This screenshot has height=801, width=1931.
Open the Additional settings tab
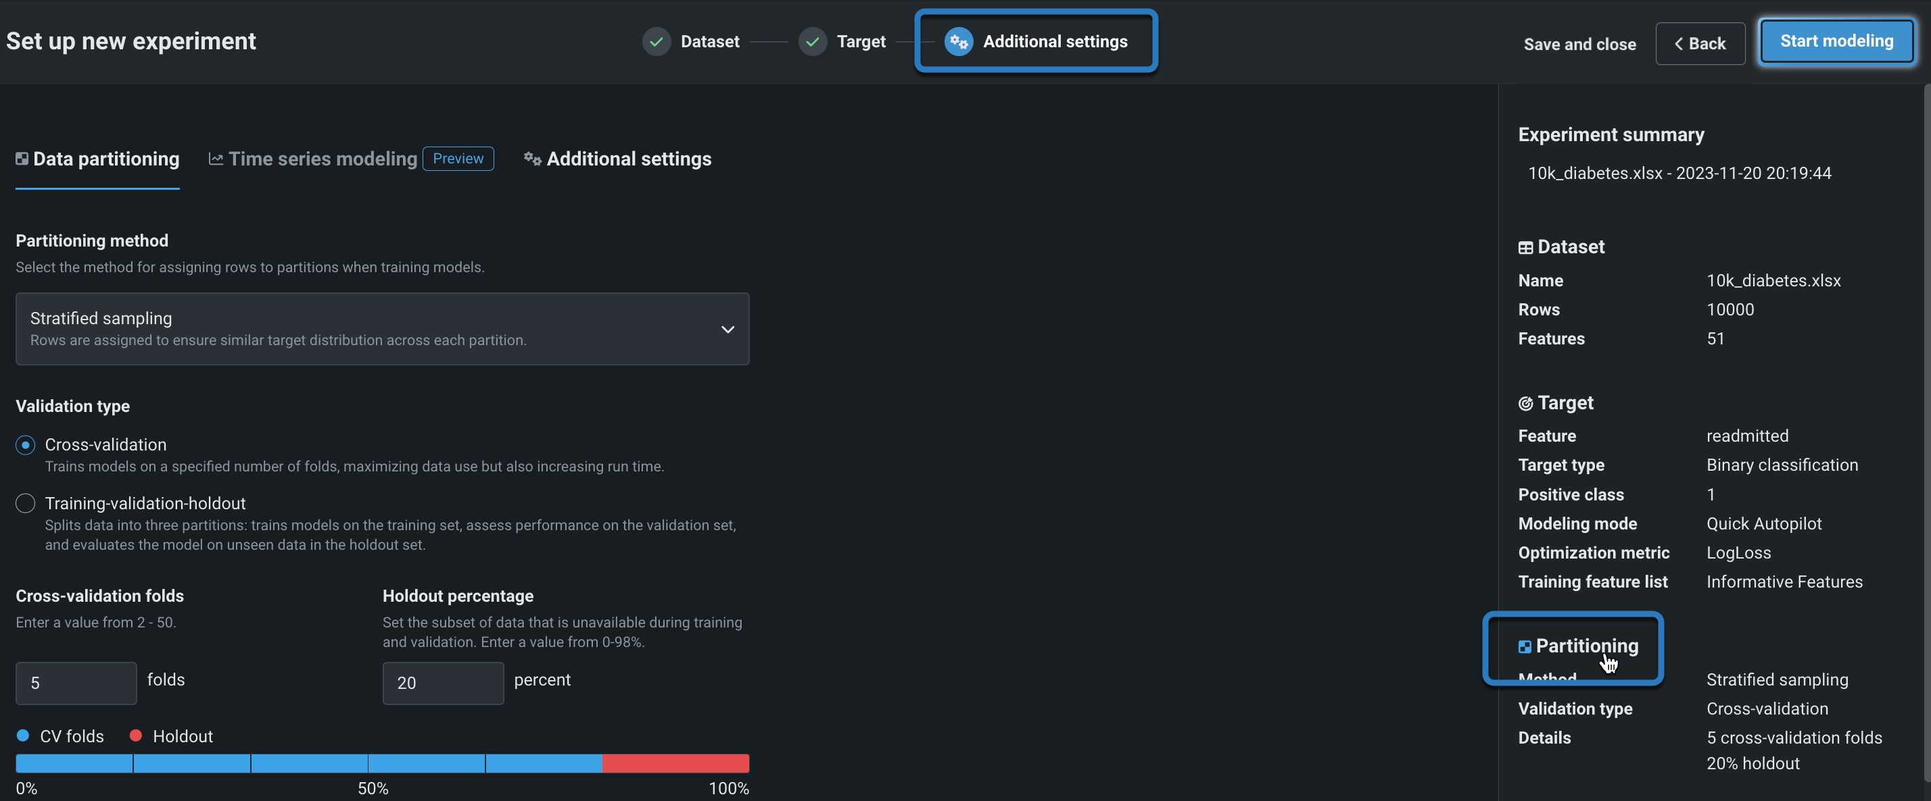pos(628,159)
